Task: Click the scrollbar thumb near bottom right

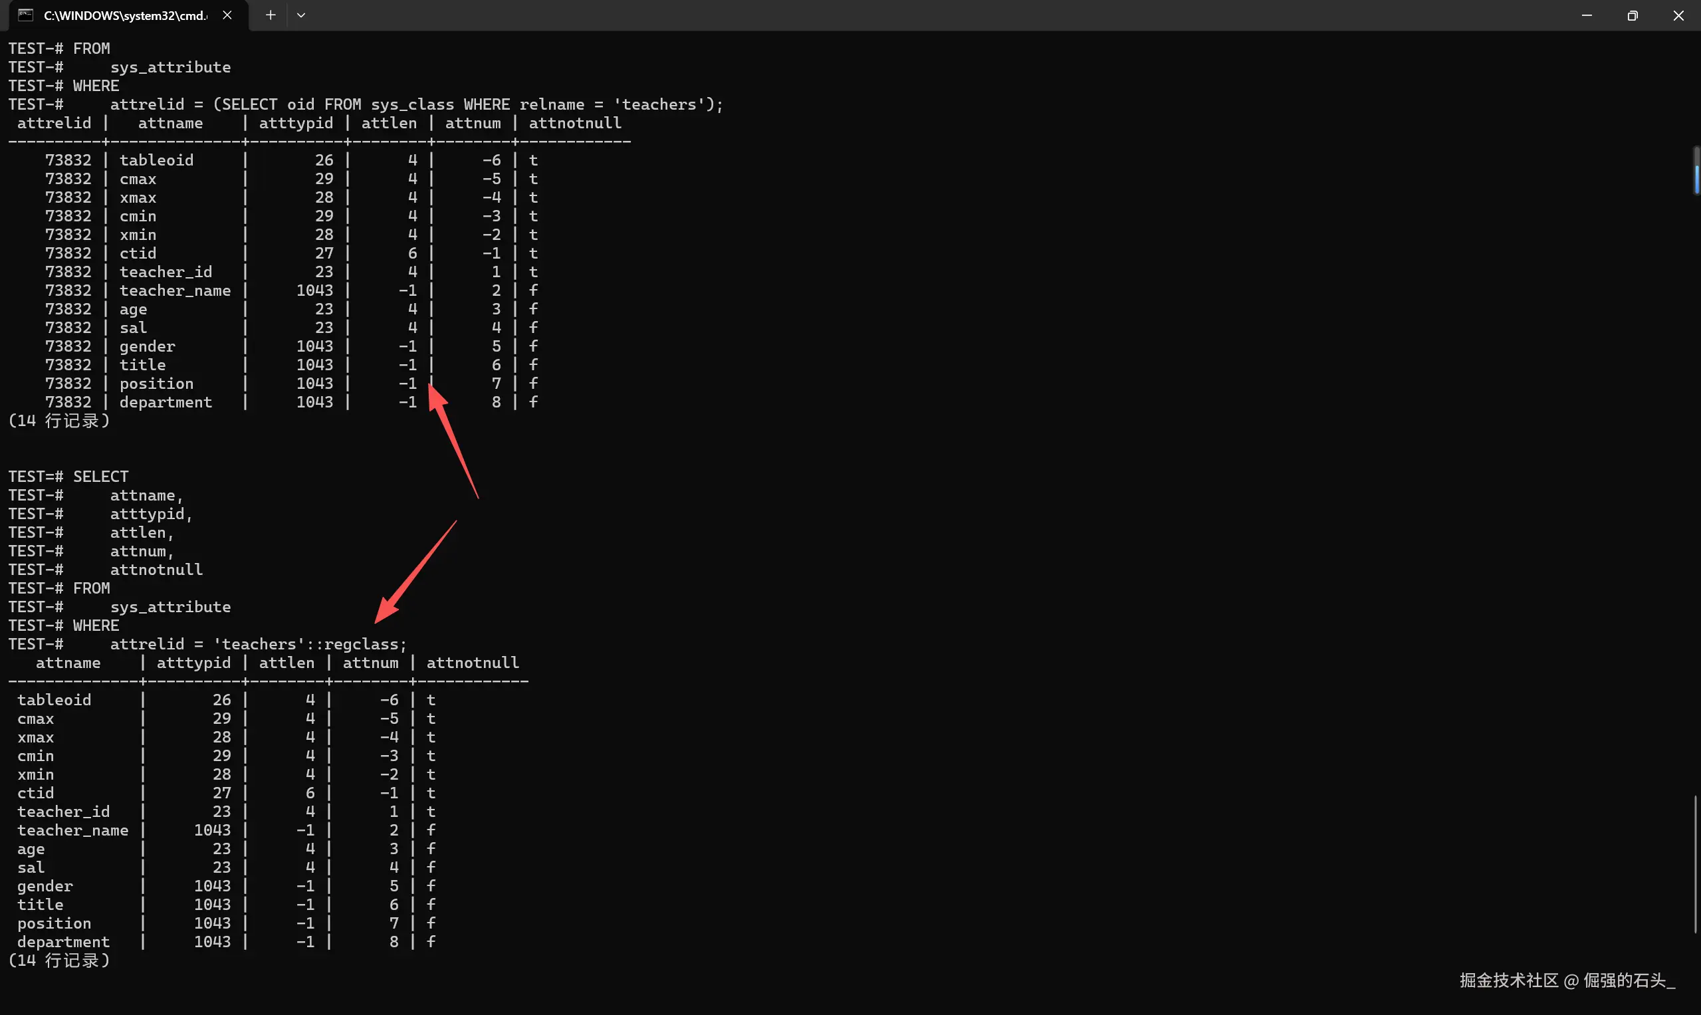Action: point(1696,863)
